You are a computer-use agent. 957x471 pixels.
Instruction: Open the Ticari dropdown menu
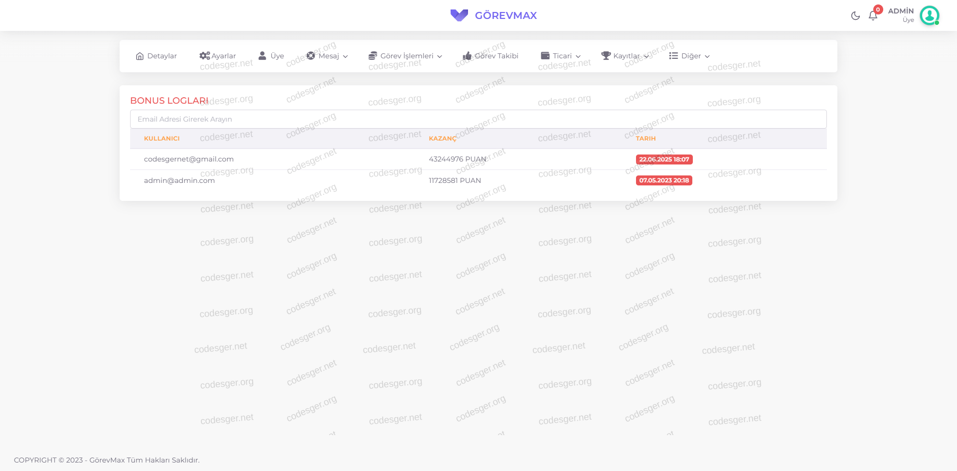562,56
